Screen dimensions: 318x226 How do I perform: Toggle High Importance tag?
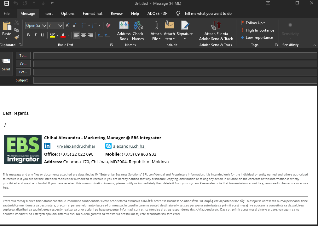tap(257, 30)
